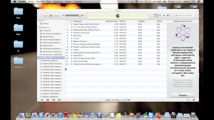Uncheck track 10 Новые checkbox
The width and height of the screenshot is (214, 120).
tap(72, 50)
